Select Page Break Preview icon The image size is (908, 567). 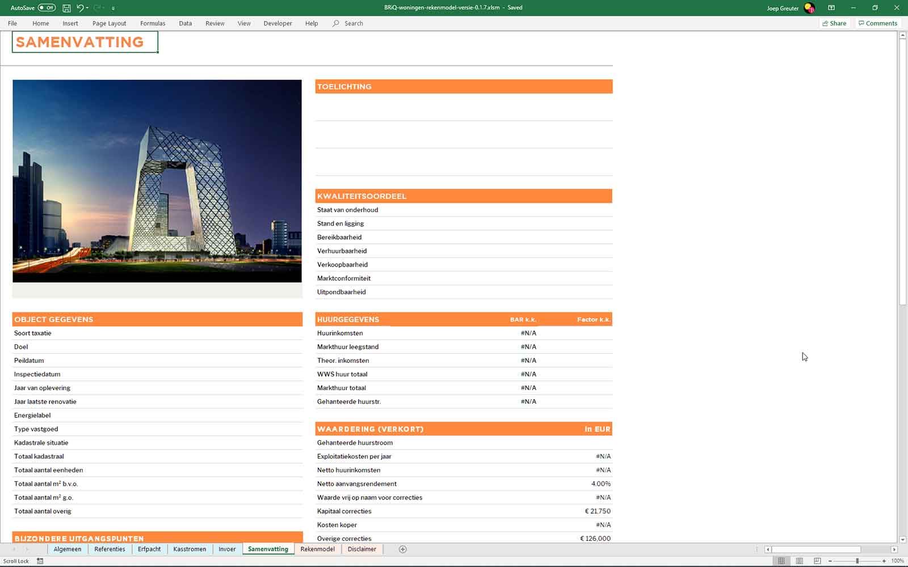pyautogui.click(x=817, y=561)
